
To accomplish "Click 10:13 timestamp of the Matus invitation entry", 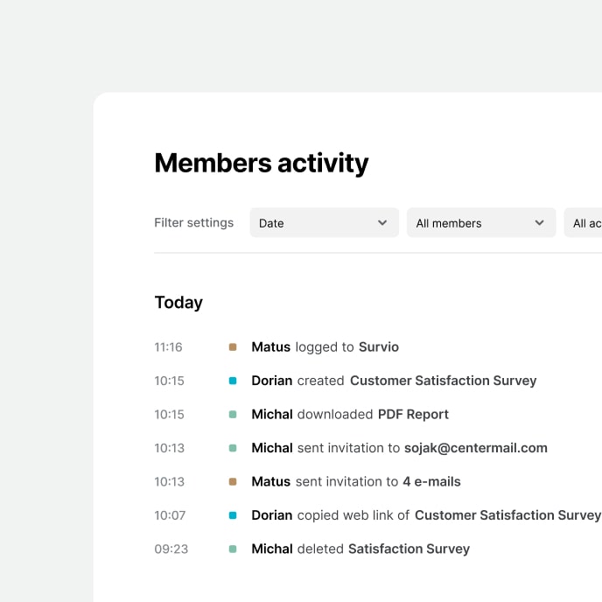I will 170,481.
